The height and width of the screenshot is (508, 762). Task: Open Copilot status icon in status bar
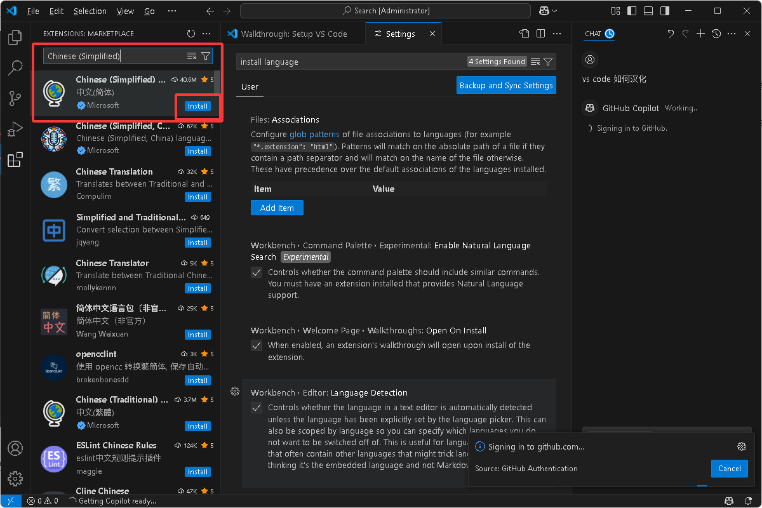(730, 501)
